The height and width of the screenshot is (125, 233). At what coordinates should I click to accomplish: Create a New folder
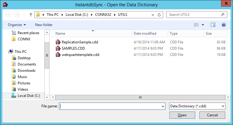pos(44,25)
